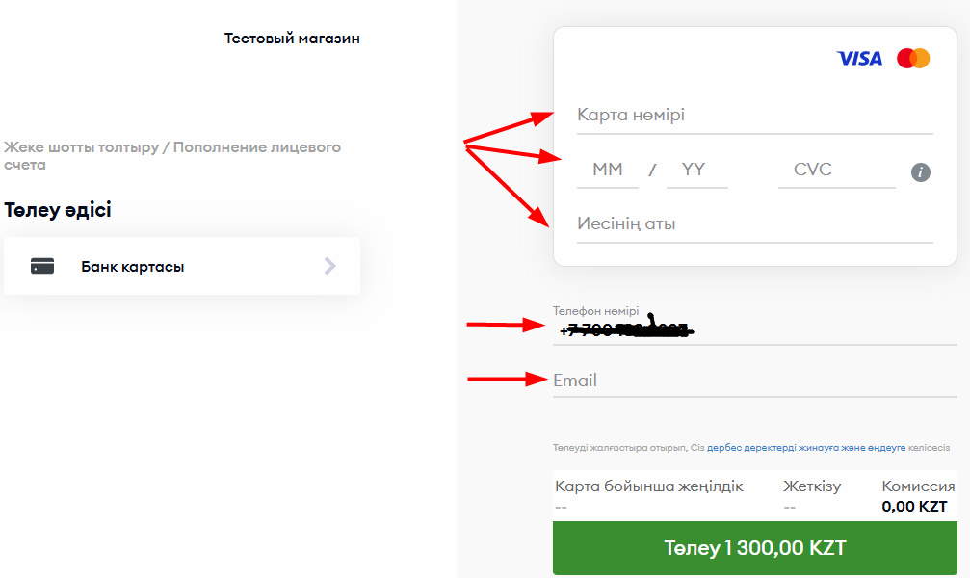Image resolution: width=970 pixels, height=578 pixels.
Task: Select the Банк картасы payment method
Action: tap(182, 266)
